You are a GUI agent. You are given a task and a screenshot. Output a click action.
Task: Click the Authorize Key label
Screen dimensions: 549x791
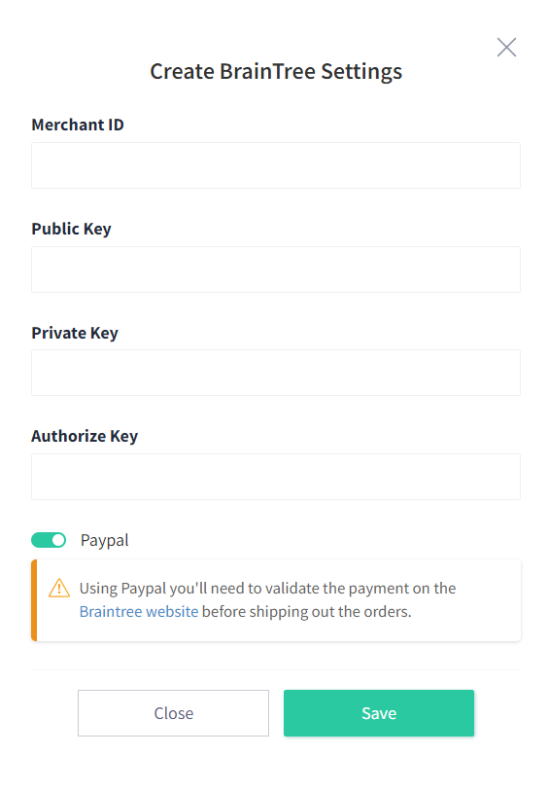[85, 436]
